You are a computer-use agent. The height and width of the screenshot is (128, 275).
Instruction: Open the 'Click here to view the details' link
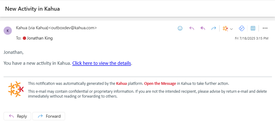(x=102, y=63)
